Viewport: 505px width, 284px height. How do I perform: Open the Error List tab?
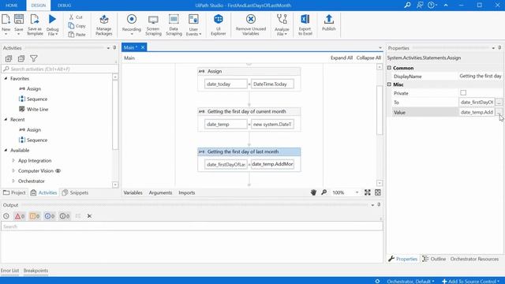tap(10, 271)
